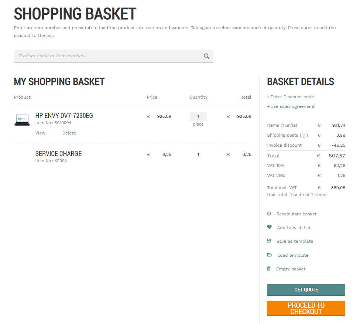Screen dimensions: 360x324
Task: Click Add to wish list link
Action: pyautogui.click(x=294, y=228)
